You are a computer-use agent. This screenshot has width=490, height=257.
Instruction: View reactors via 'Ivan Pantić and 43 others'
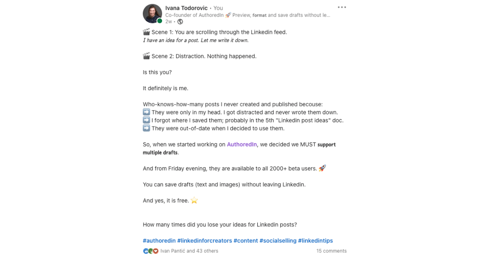point(189,251)
